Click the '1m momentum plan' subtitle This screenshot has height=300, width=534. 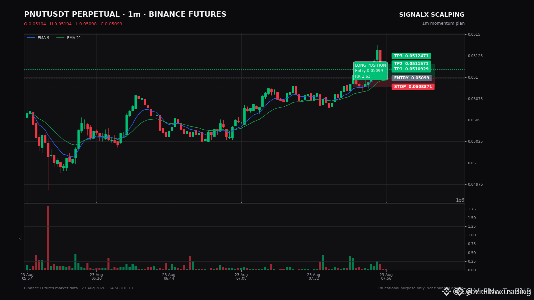point(443,23)
